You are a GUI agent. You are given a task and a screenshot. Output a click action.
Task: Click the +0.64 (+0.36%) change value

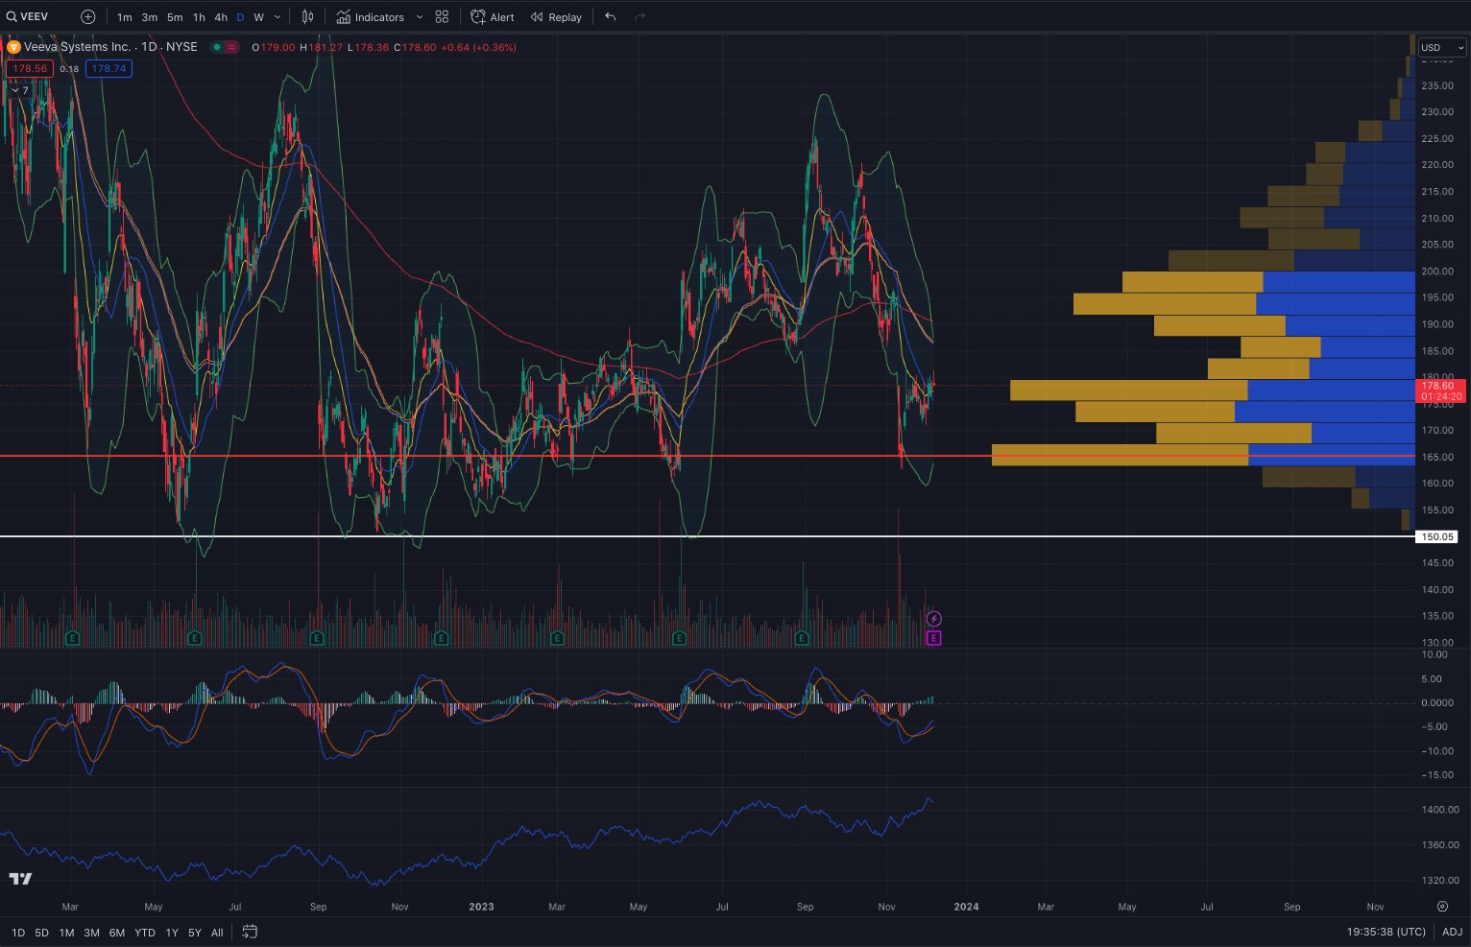[x=479, y=47]
